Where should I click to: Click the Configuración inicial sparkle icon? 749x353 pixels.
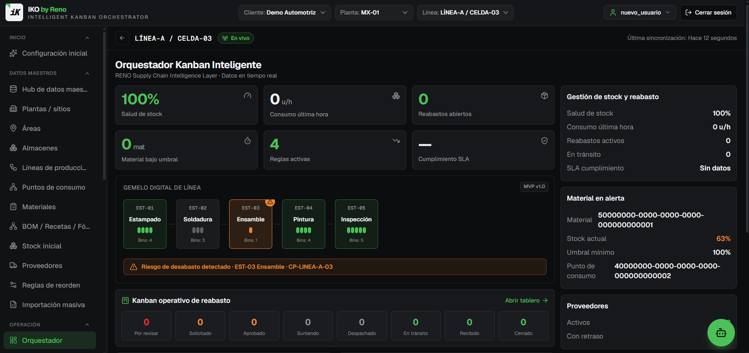coord(13,53)
